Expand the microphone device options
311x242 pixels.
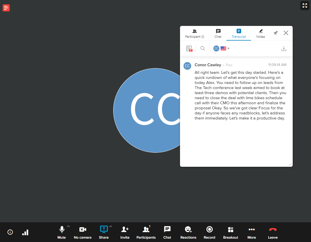[x=68, y=226]
